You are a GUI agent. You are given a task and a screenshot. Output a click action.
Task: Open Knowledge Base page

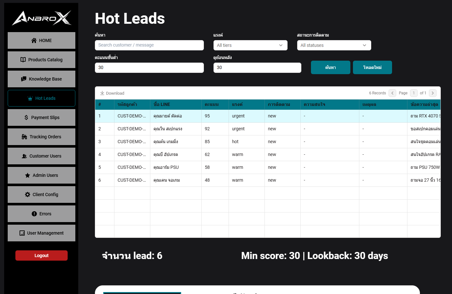pos(41,79)
